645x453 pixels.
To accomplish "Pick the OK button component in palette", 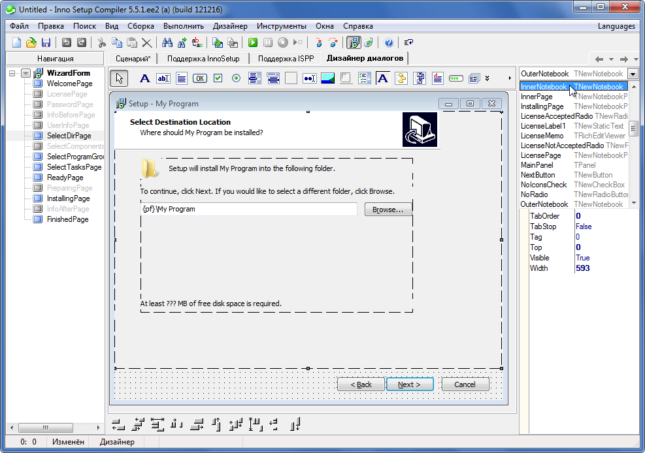I will [200, 78].
